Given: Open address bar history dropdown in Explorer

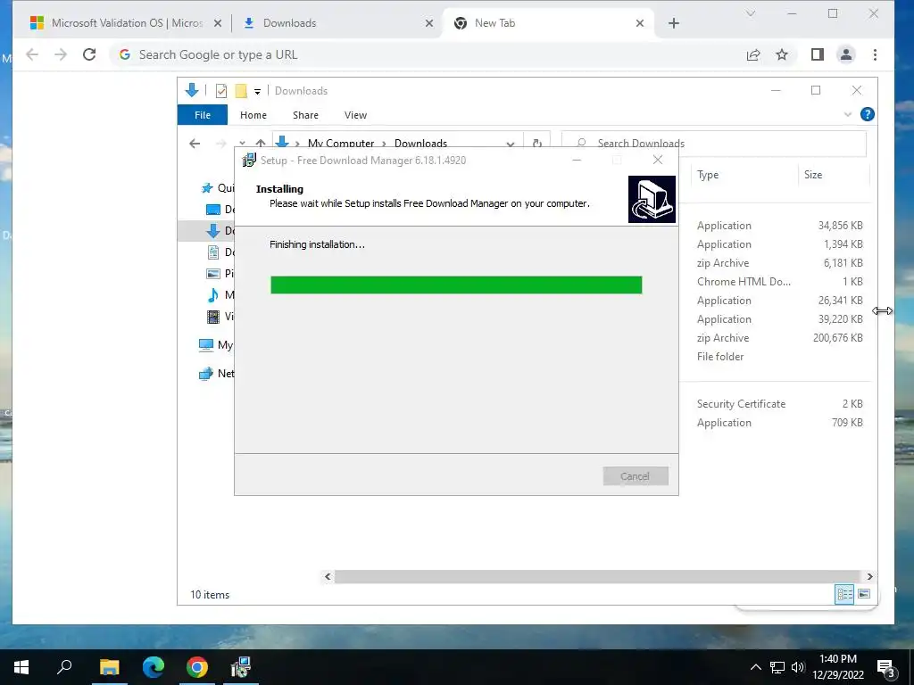Looking at the screenshot, I should click(511, 144).
